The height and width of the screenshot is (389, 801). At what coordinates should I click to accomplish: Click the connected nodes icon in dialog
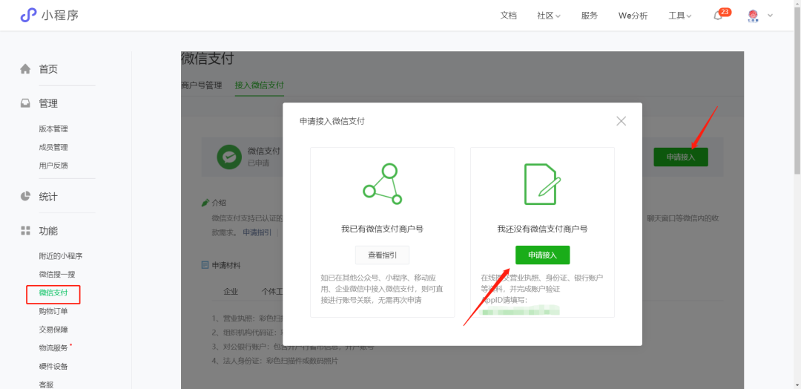(x=382, y=184)
